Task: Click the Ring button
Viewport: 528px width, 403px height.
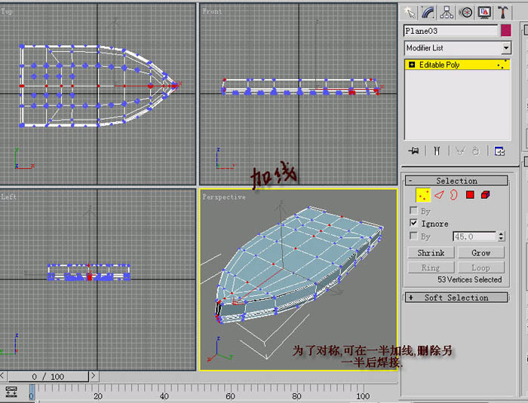Action: 431,267
